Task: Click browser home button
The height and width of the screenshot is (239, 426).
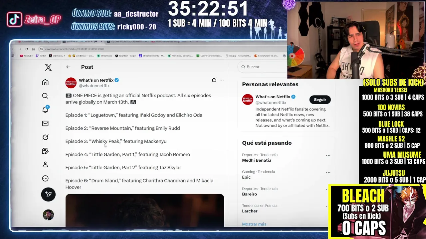Action: click(x=33, y=49)
